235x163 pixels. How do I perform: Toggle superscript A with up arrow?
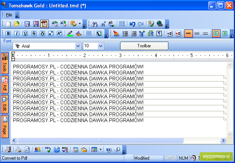pos(59,33)
